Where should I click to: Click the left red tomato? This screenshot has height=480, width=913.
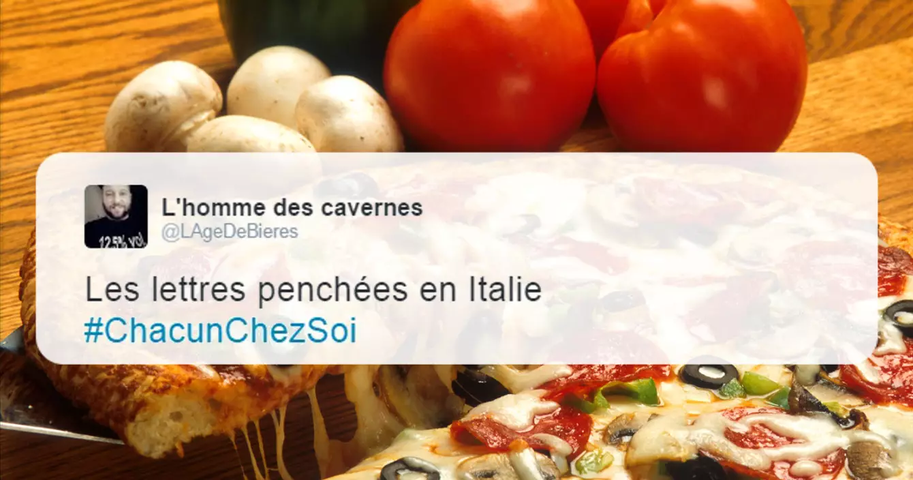tap(489, 75)
